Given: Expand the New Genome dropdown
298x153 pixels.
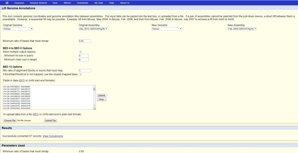Looking at the screenshot, I should (167, 29).
